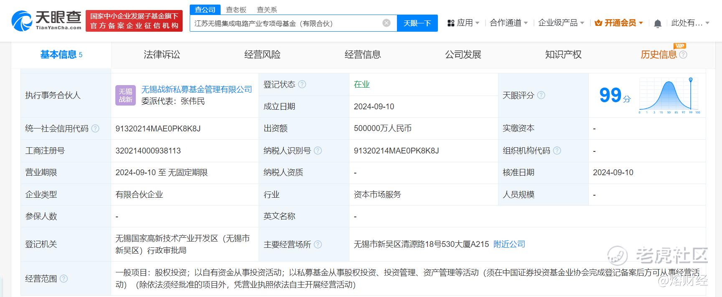Image resolution: width=722 pixels, height=297 pixels.
Task: Click the 在业 status text
Action: [362, 84]
